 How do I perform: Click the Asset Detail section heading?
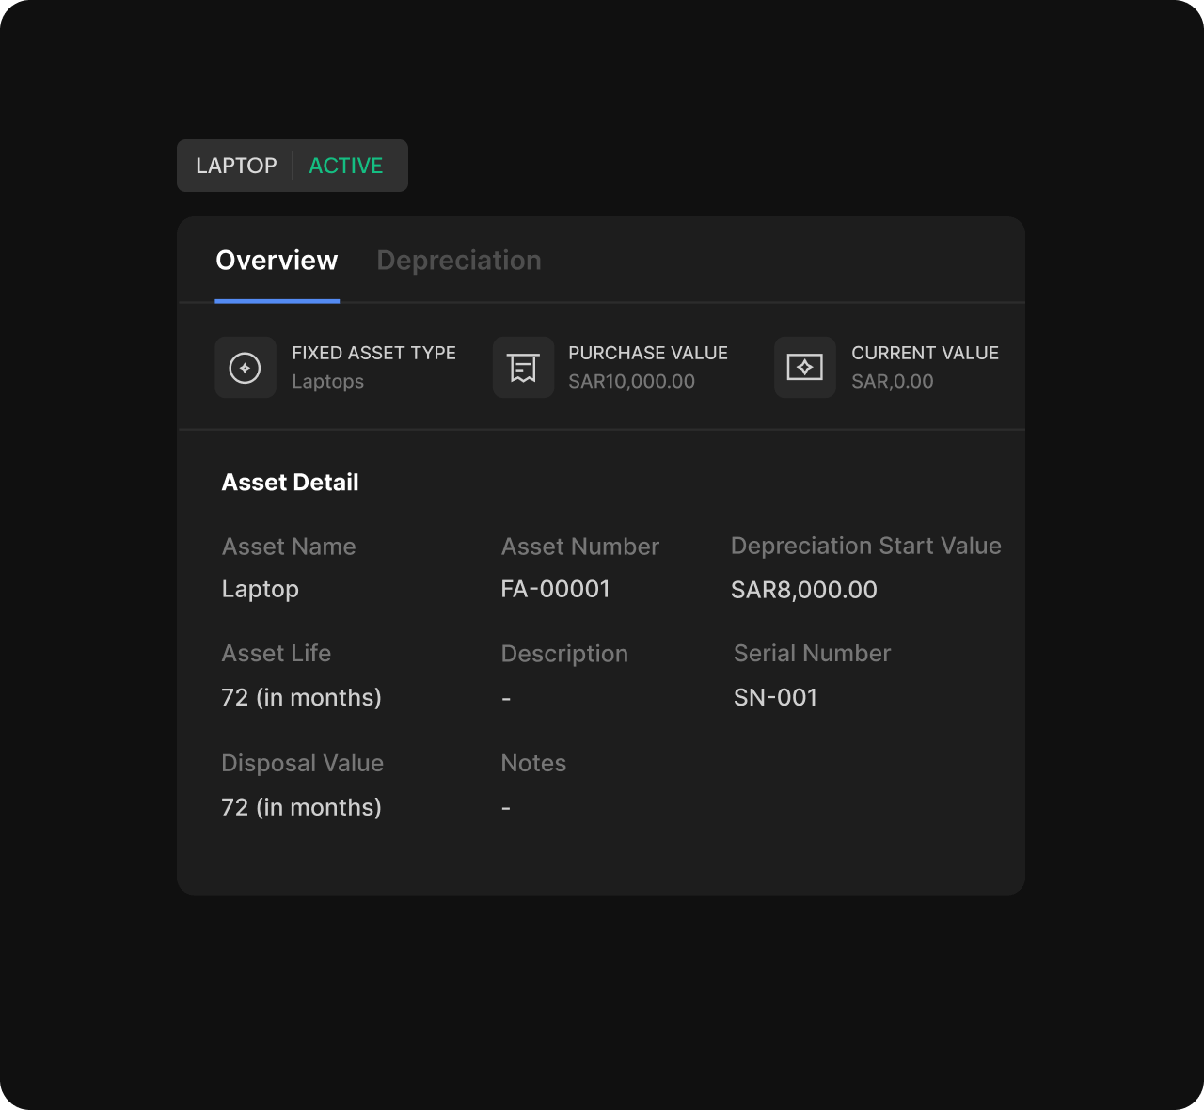click(x=290, y=482)
